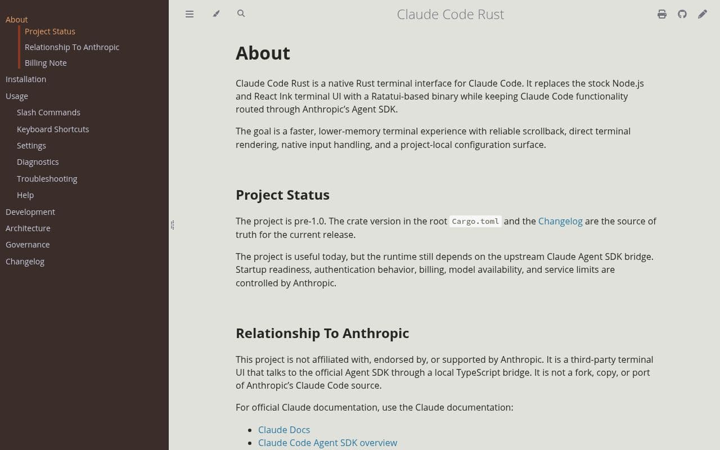Open the Governance chapter
The image size is (720, 450).
coord(28,245)
